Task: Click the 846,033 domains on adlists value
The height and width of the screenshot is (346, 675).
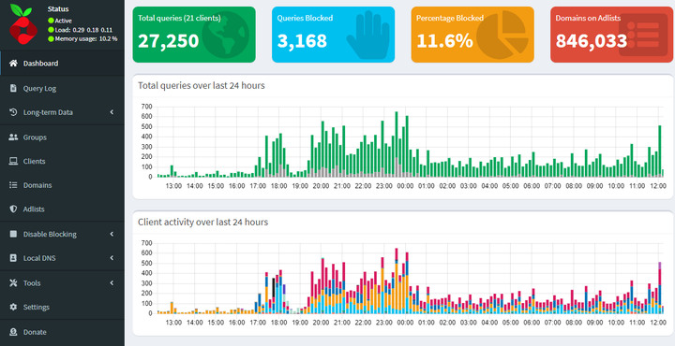Action: 591,41
